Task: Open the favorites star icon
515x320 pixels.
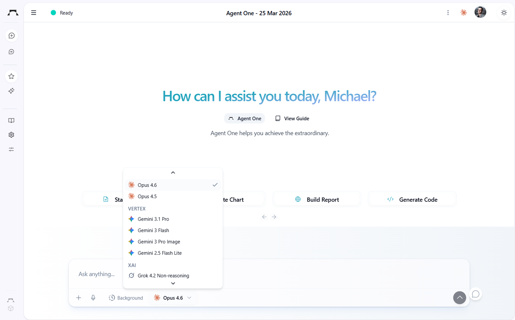Action: coord(11,76)
